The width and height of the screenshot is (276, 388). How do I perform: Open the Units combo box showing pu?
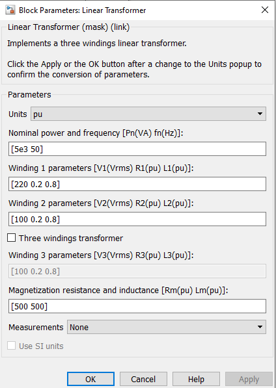point(148,114)
